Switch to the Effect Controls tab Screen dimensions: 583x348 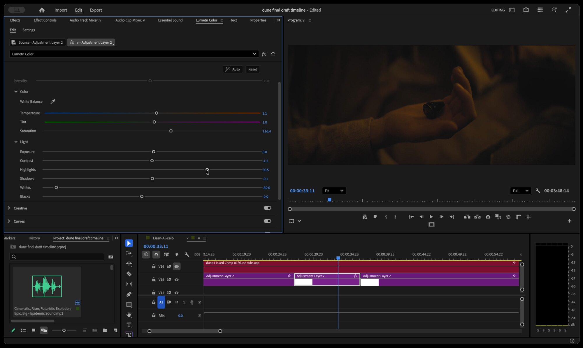click(45, 20)
